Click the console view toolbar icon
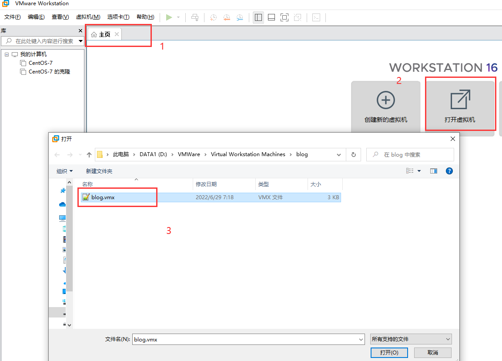This screenshot has width=502, height=361. click(316, 17)
